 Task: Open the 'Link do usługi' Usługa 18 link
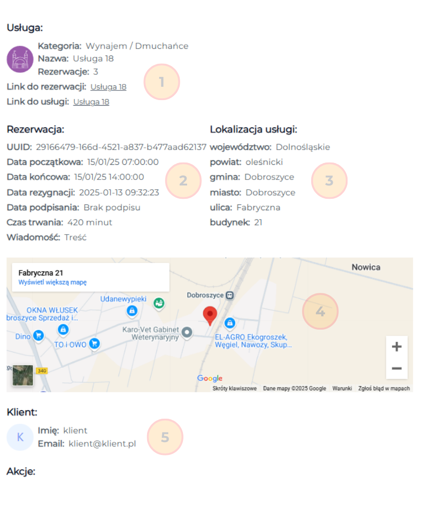91,102
